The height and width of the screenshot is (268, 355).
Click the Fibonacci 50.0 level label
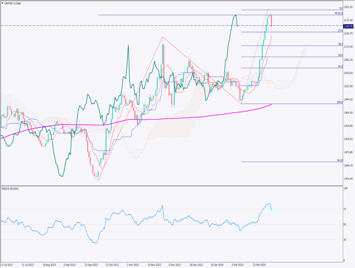coord(340,55)
